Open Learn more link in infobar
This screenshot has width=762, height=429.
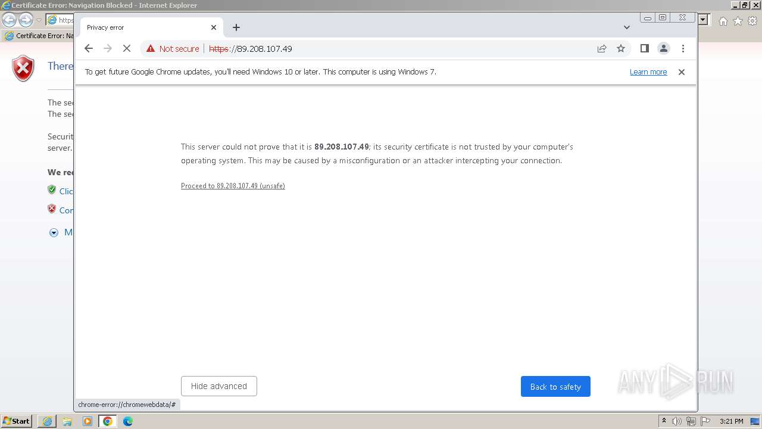(x=648, y=72)
